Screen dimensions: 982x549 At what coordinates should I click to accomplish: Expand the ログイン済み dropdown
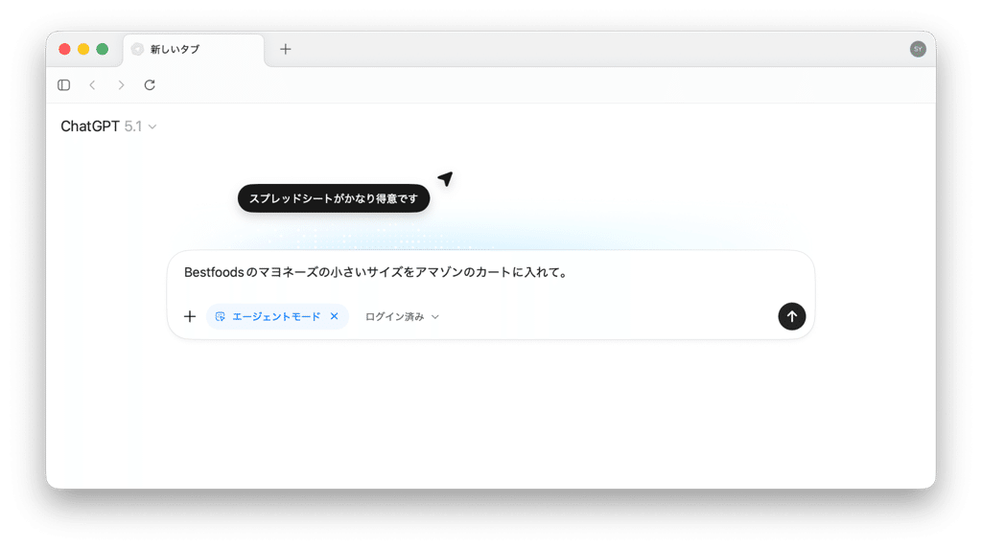(x=402, y=317)
